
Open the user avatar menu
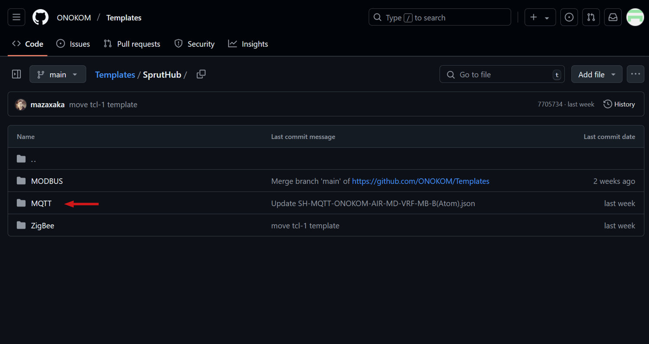pos(635,17)
